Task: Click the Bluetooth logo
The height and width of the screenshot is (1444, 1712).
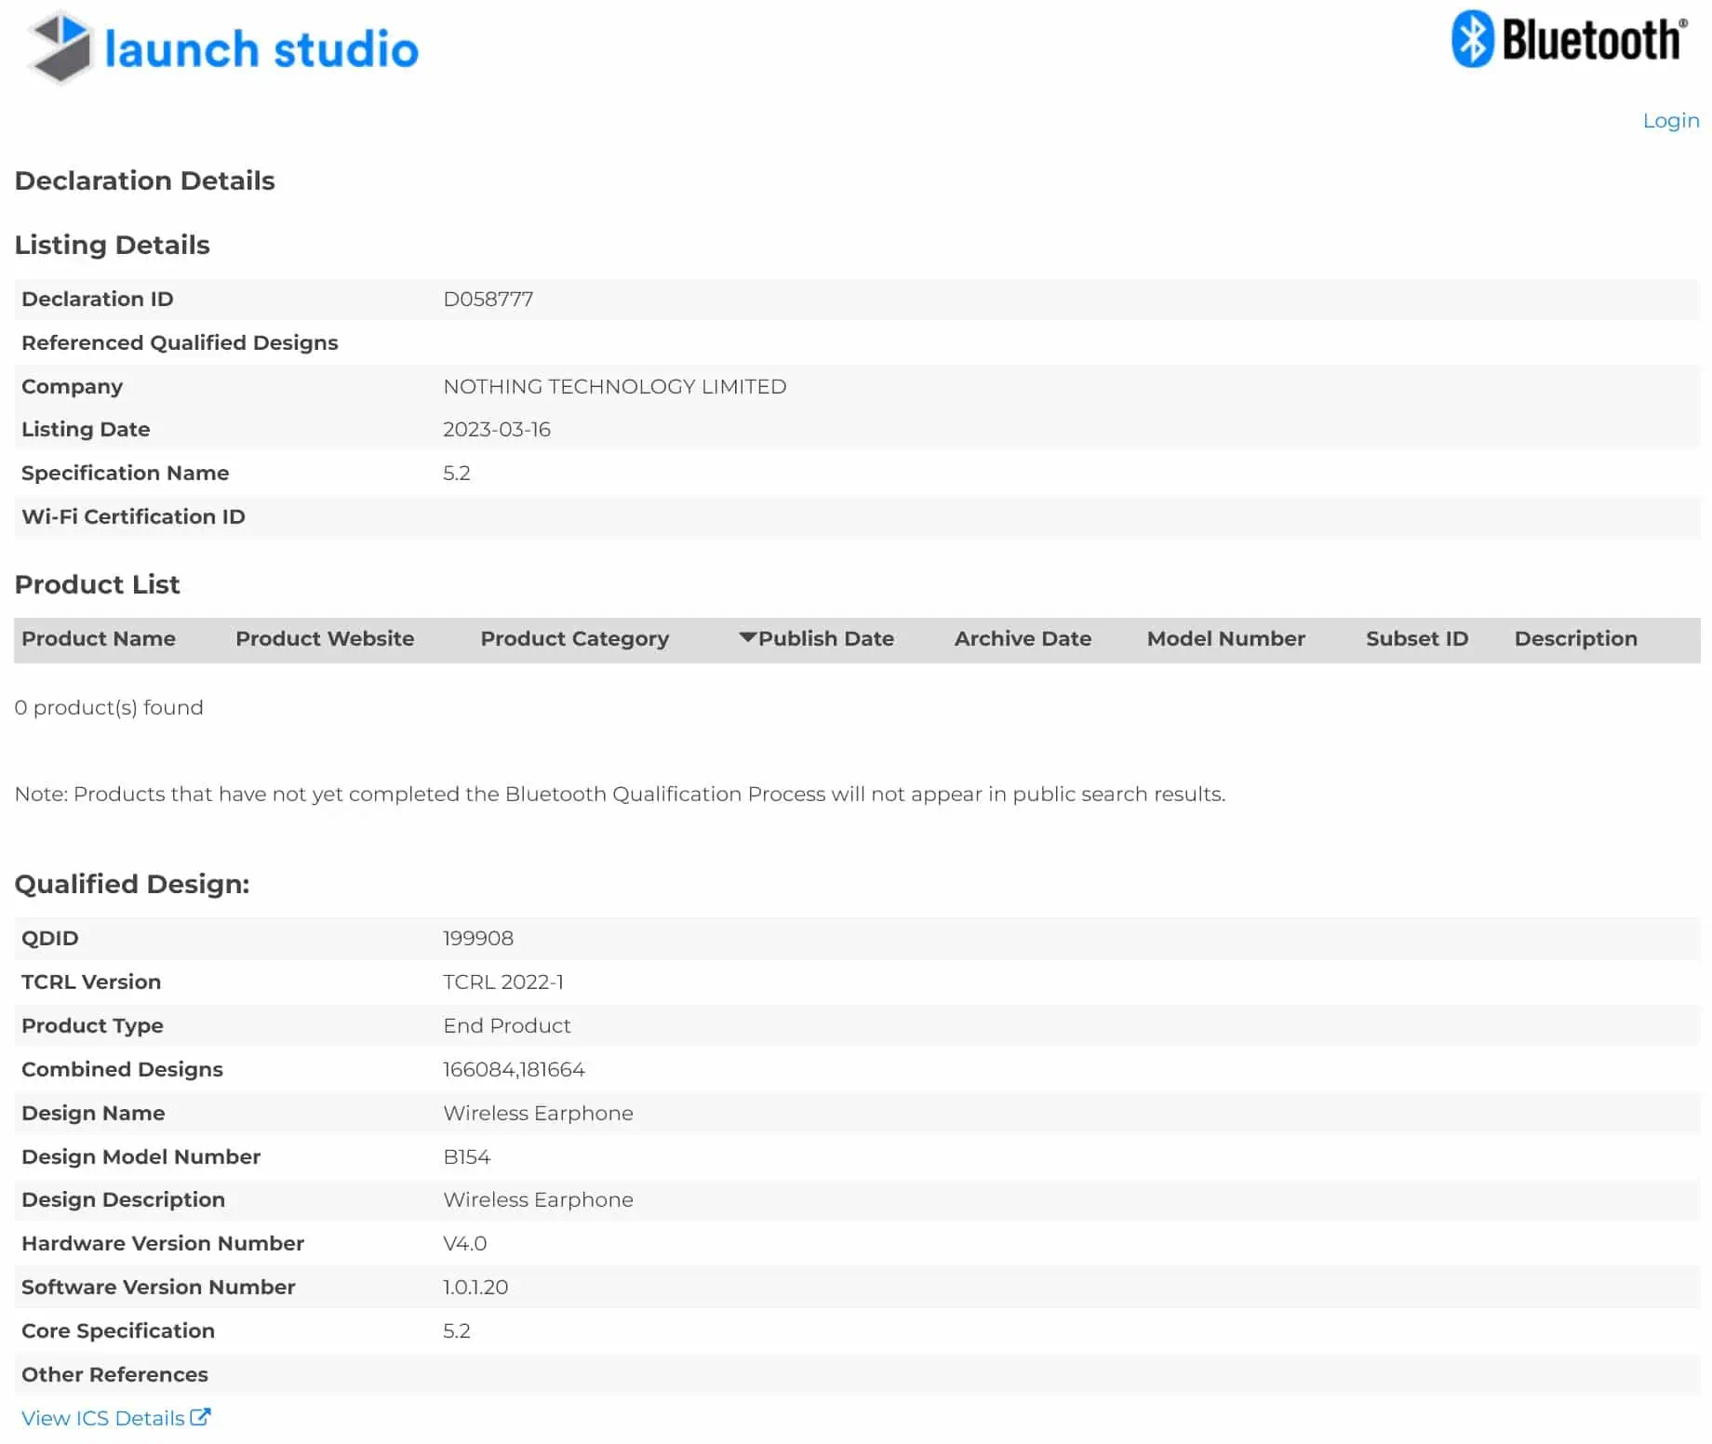Action: point(1570,39)
